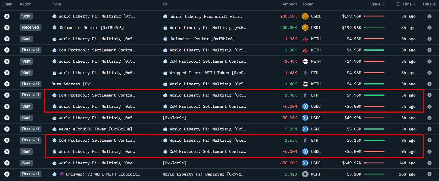Open details info icon for -1.48K WETH row

[429, 61]
